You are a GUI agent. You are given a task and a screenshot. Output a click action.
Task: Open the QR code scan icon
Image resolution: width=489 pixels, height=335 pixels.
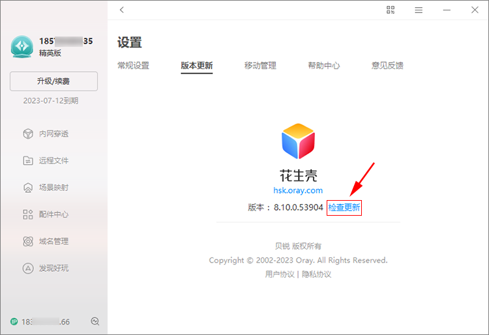391,10
